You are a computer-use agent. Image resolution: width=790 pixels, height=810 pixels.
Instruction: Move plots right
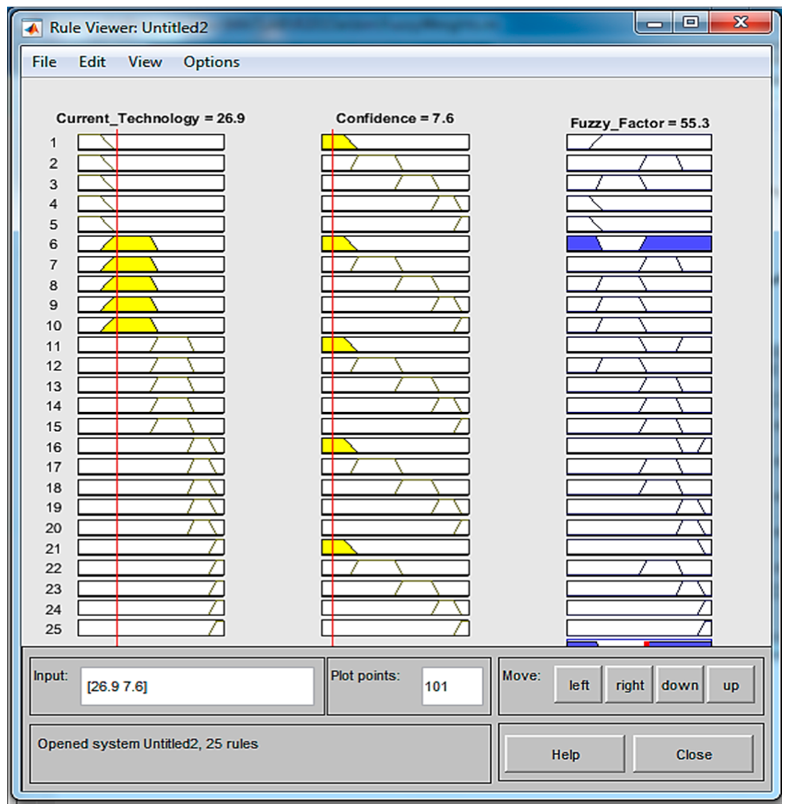629,685
